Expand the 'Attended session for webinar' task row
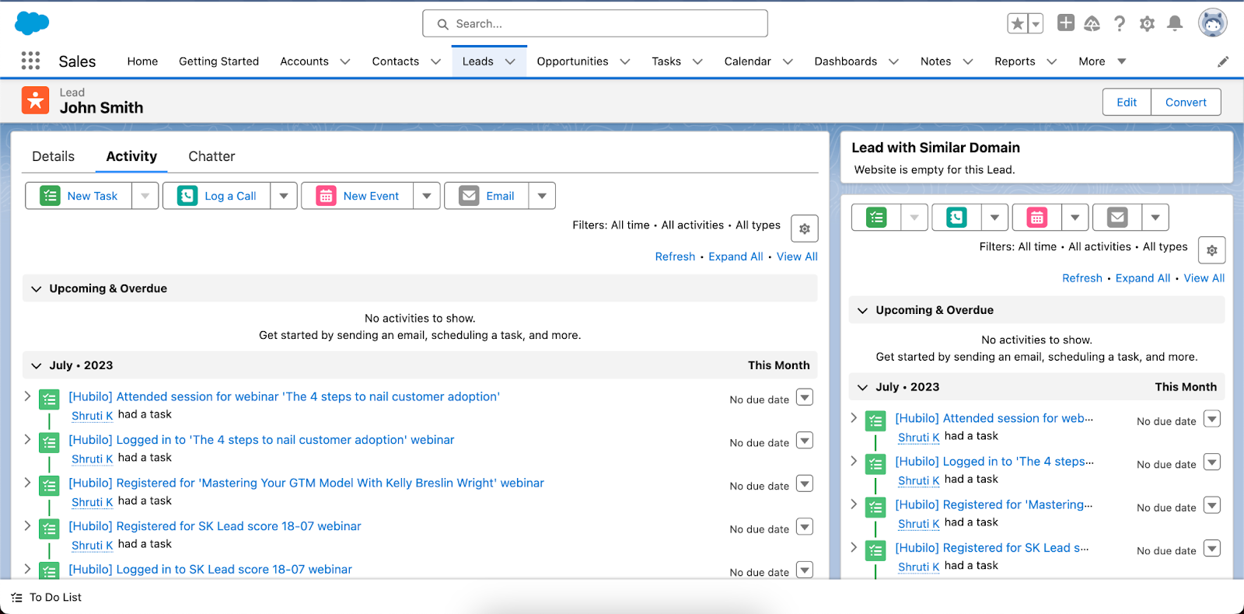Image resolution: width=1244 pixels, height=614 pixels. (x=27, y=396)
